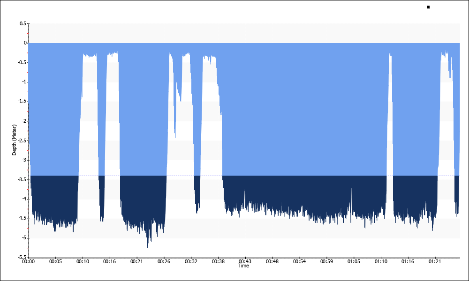The image size is (469, 281).
Task: Select the 00:38 time axis label
Action: [x=218, y=262]
